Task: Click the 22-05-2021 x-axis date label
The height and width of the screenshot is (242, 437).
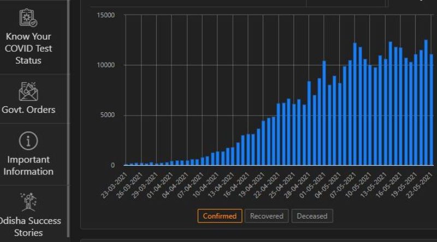Action: coord(422,185)
